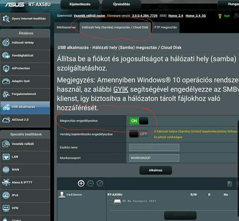Switch to Hálózati hely (Samba) megosztás tab
The image size is (239, 221).
click(115, 27)
